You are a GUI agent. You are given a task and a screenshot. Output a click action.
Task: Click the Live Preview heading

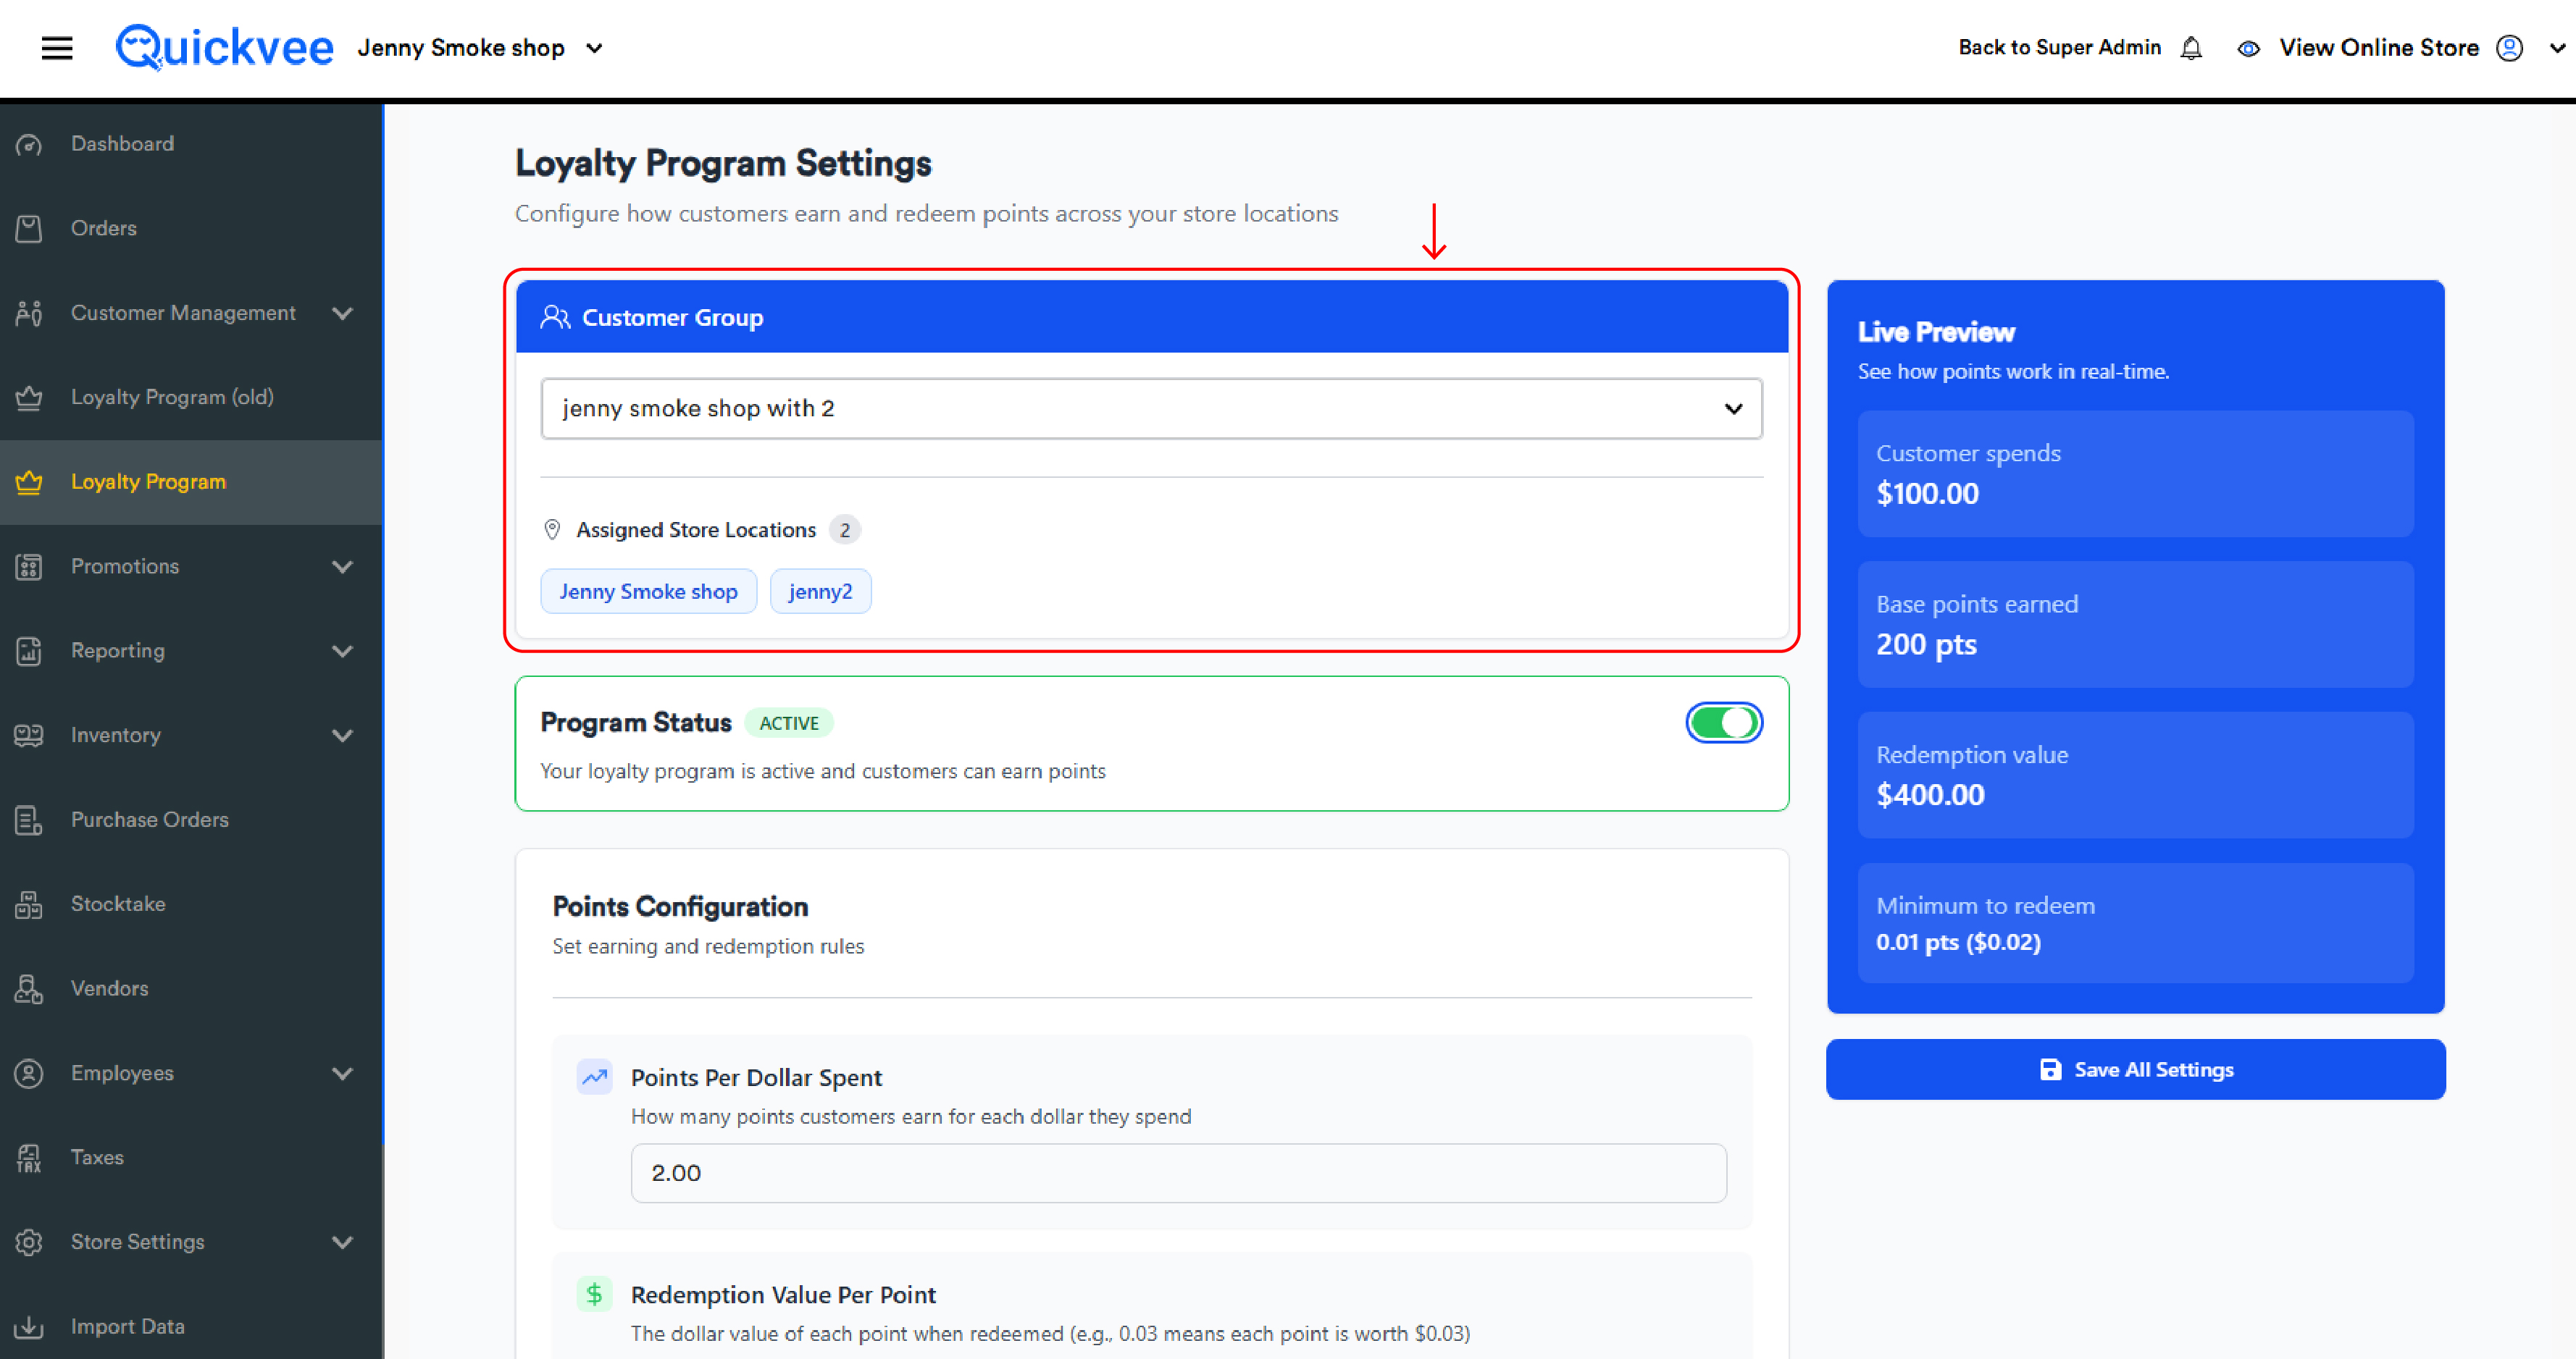1936,333
